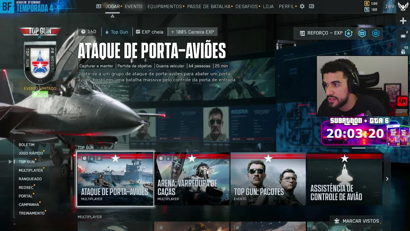Select the Arena: Varredura de Caças card
The height and width of the screenshot is (231, 410).
click(x=192, y=179)
